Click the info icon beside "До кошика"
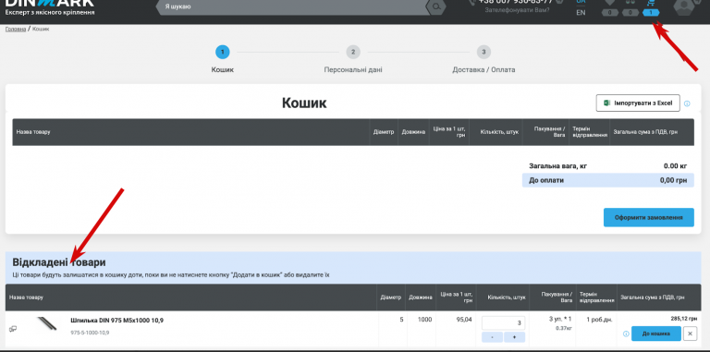Image resolution: width=710 pixels, height=352 pixels. 626,334
